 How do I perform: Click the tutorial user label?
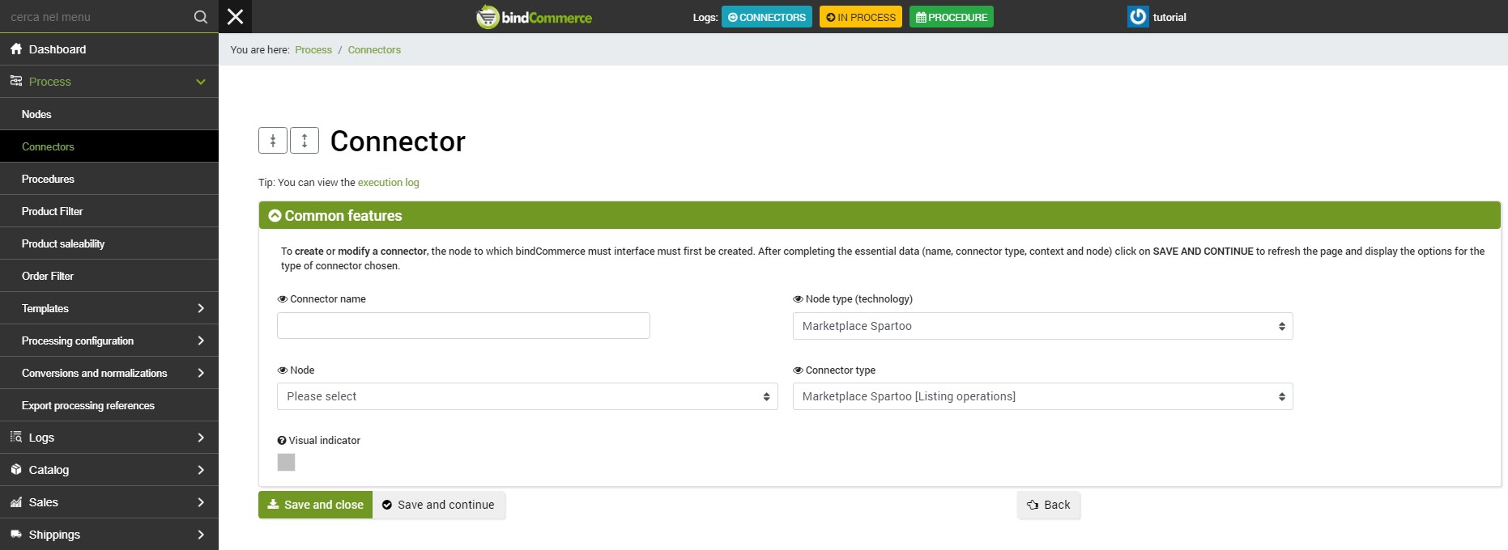(x=1169, y=17)
